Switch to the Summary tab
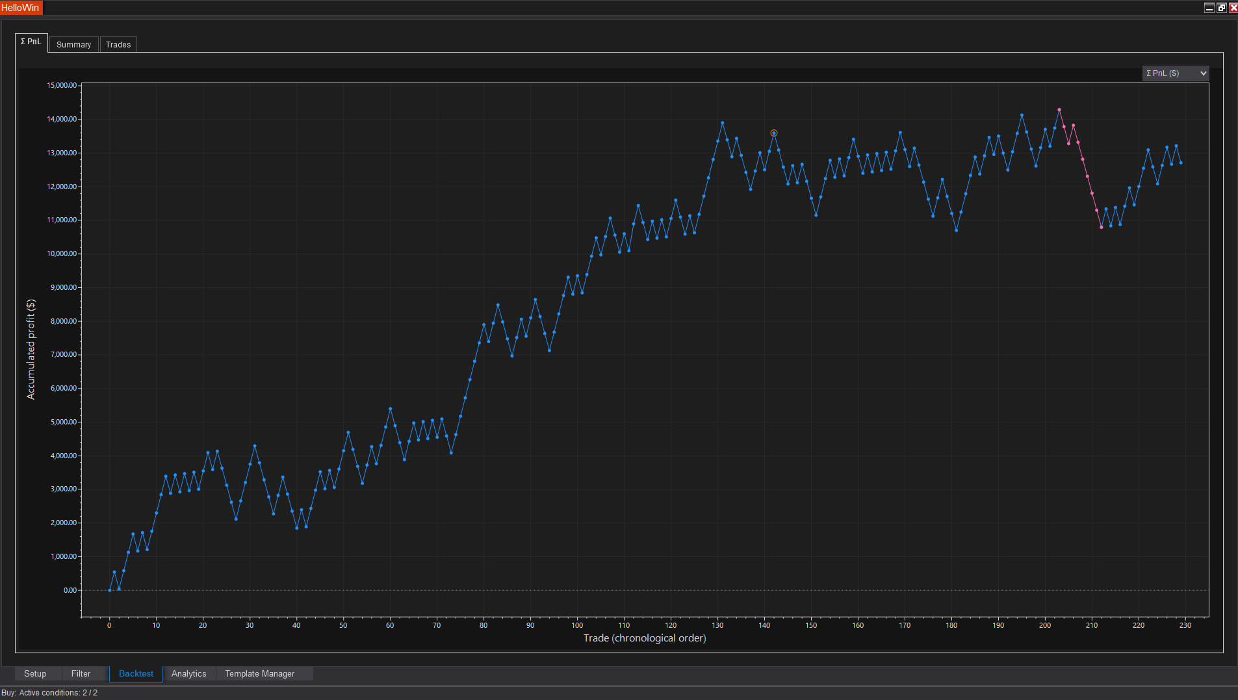1238x700 pixels. (73, 44)
